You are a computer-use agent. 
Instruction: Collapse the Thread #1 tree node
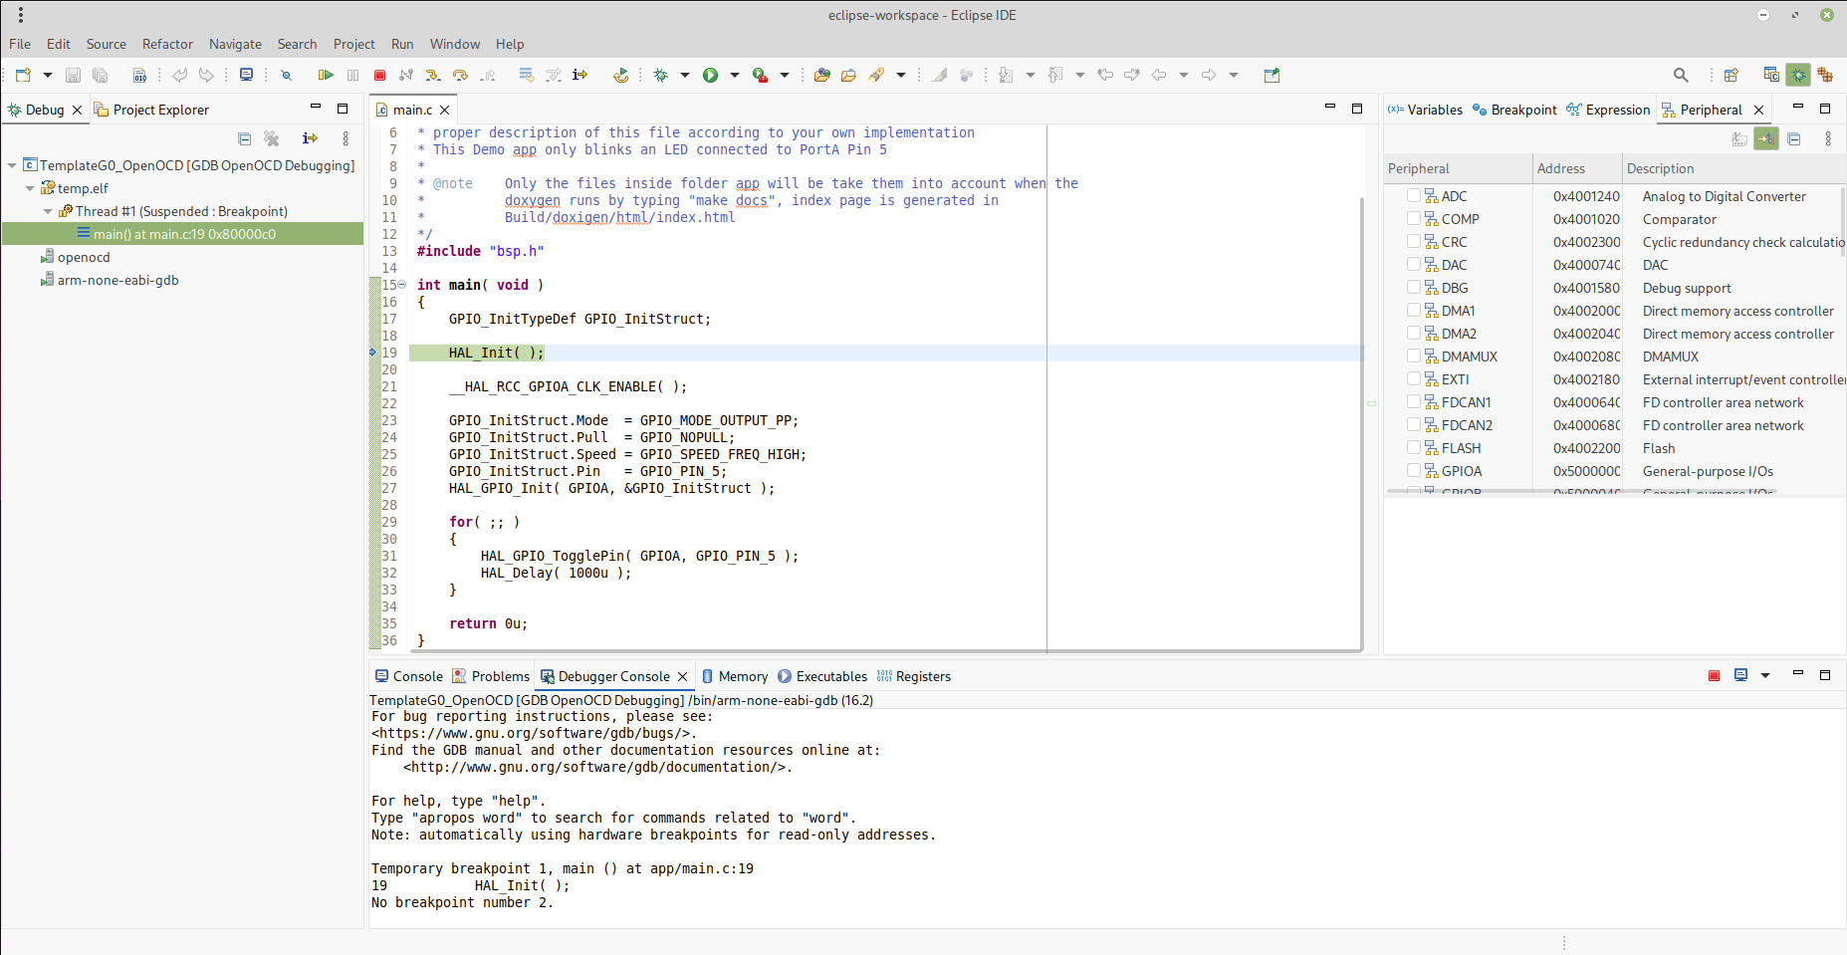click(x=48, y=211)
